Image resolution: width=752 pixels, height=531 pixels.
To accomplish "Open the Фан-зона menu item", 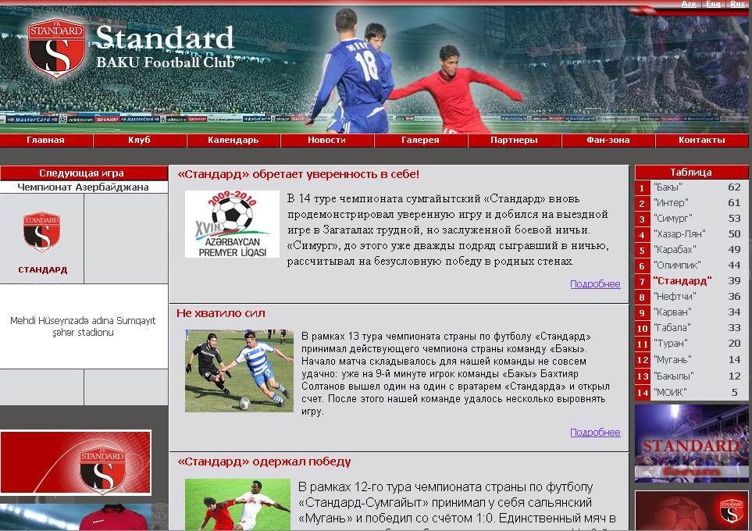I will 608,141.
